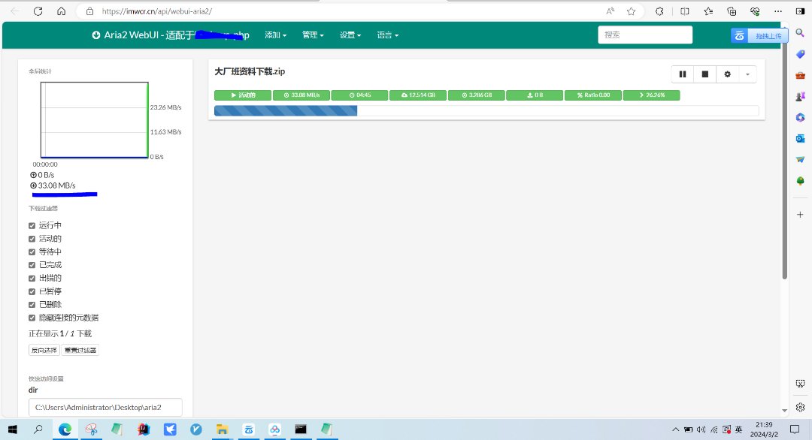Go to browser home page icon
The image size is (812, 440).
tap(62, 11)
